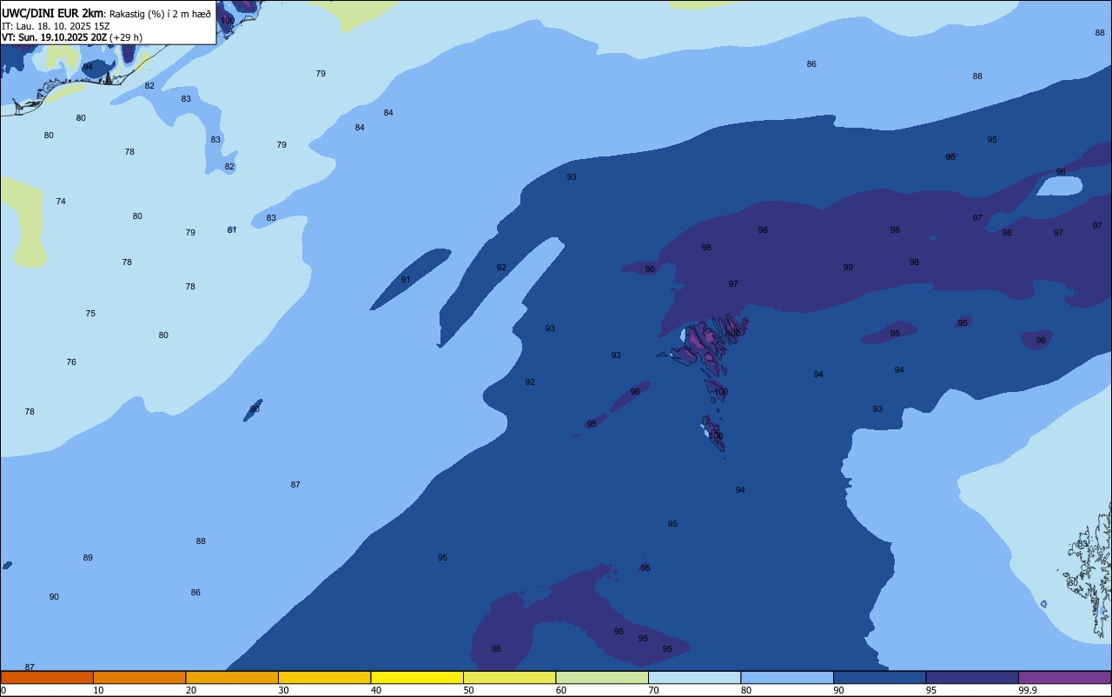1112x697 pixels.
Task: Click the legend tick label 10
Action: (98, 690)
